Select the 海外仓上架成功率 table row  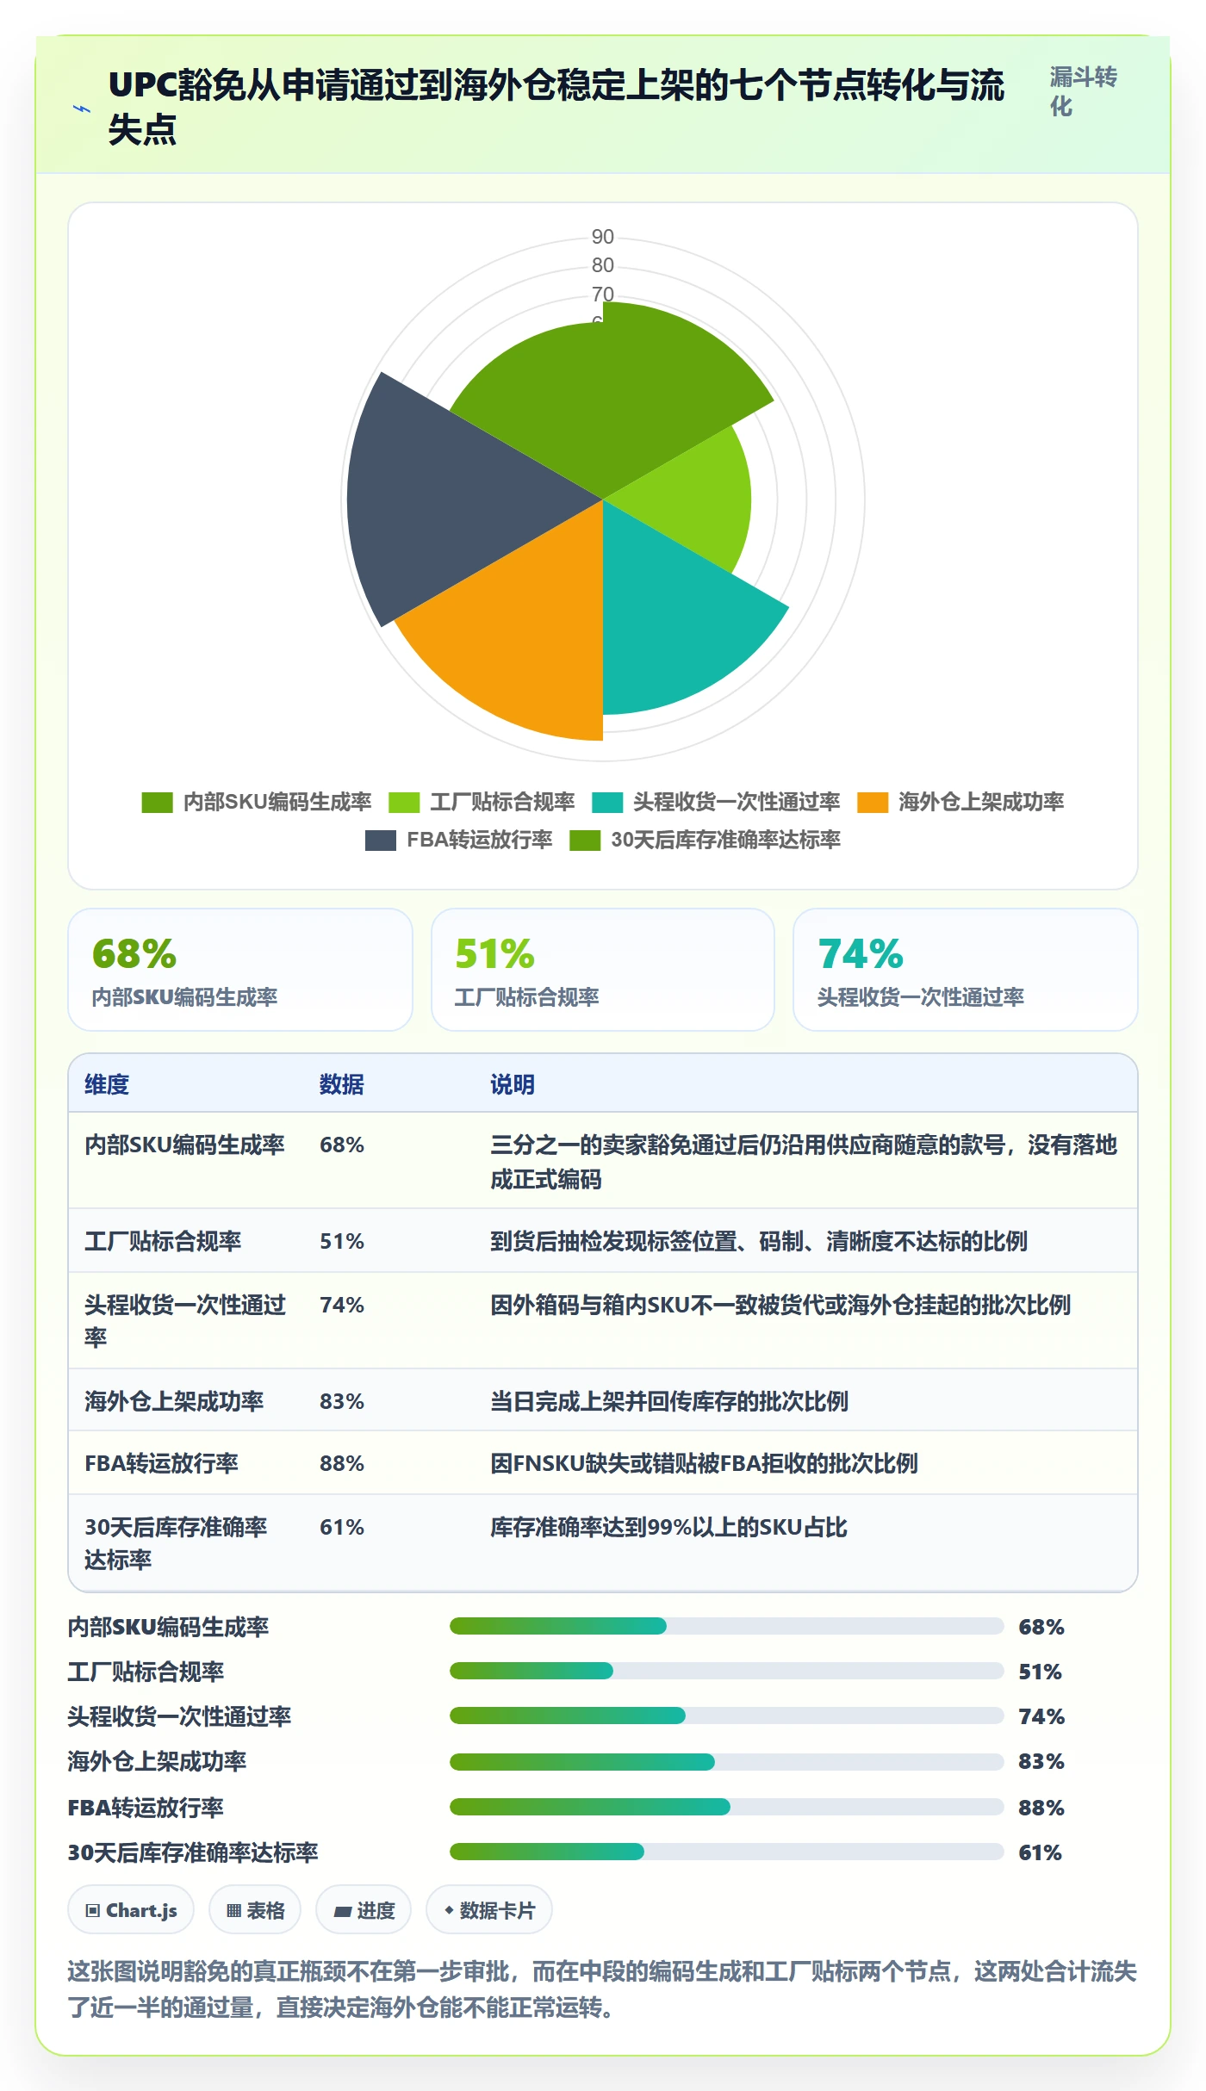click(x=603, y=1401)
